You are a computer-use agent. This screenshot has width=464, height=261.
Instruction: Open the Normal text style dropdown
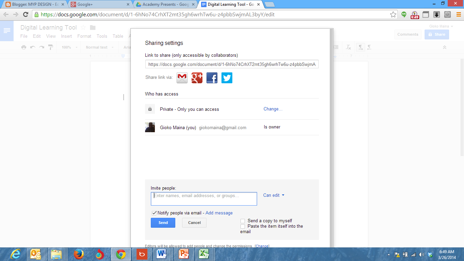tap(99, 47)
